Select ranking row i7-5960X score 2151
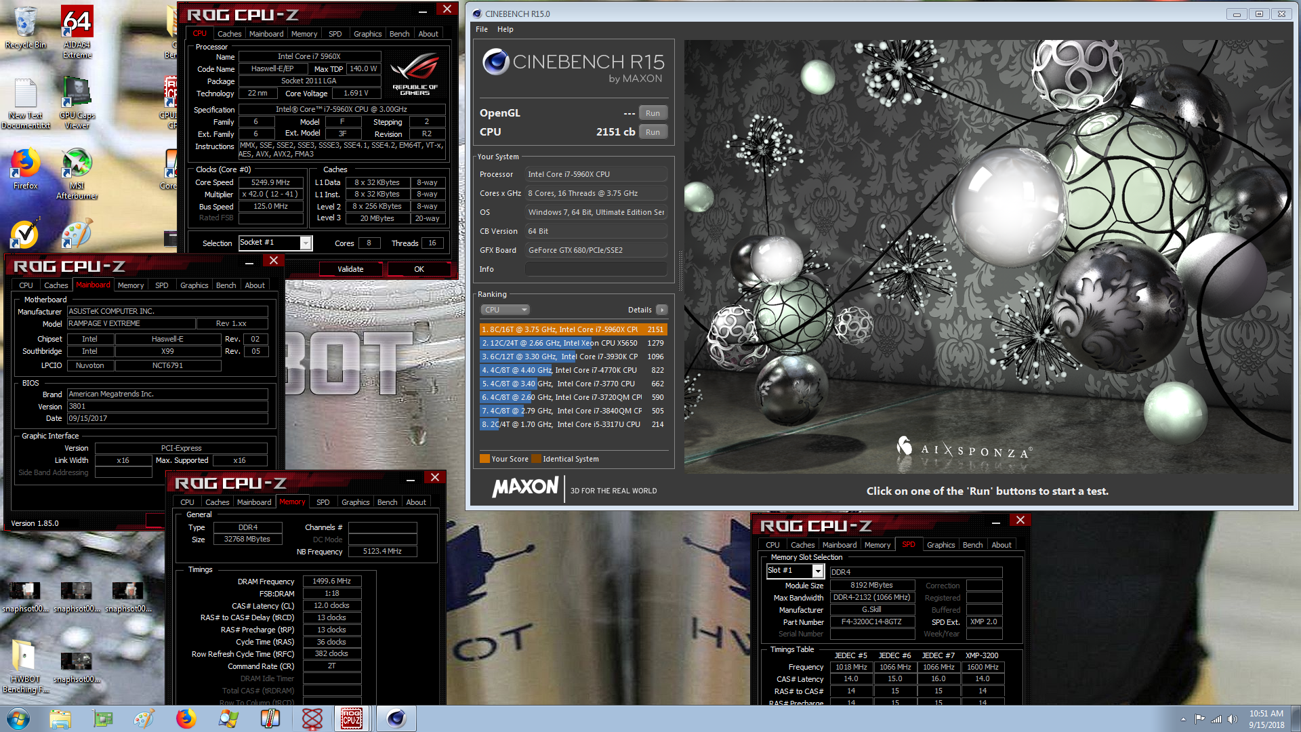This screenshot has height=732, width=1301. coord(573,329)
